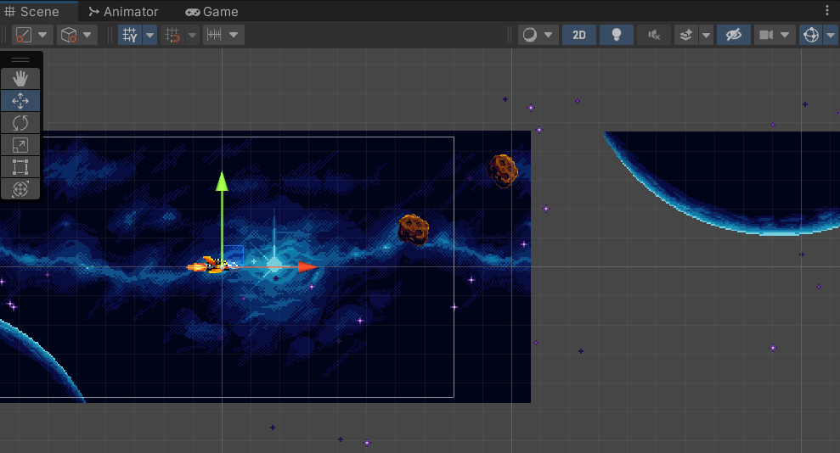Toggle grid snapping magnet icon
The image size is (840, 453).
coord(172,36)
